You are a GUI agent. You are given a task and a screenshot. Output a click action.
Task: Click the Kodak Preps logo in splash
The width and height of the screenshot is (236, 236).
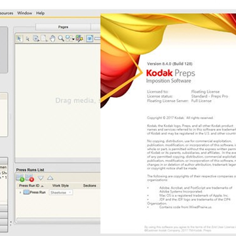(x=170, y=73)
